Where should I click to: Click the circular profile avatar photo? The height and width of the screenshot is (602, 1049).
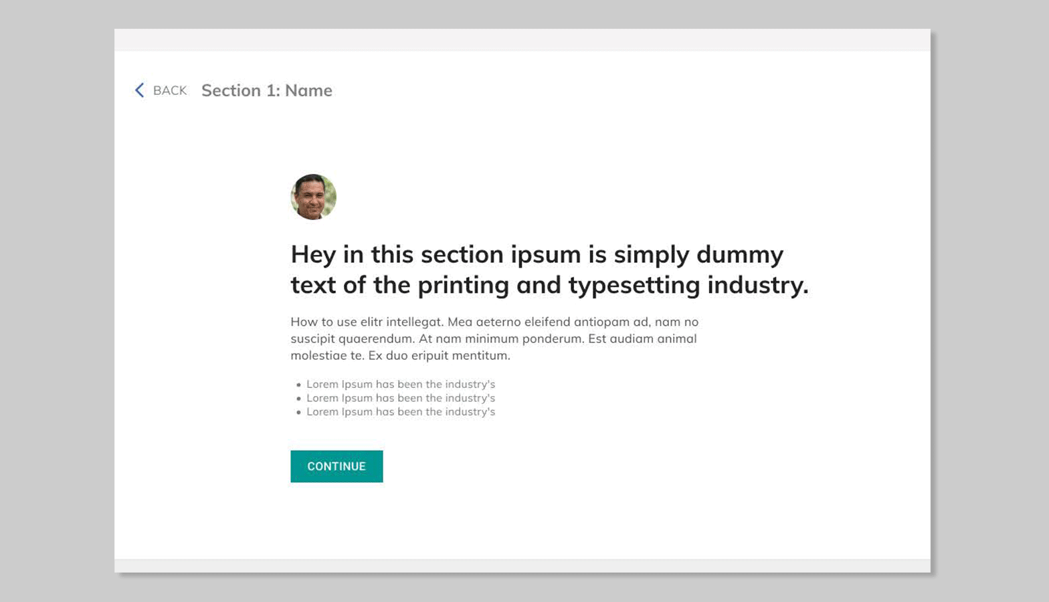[x=313, y=197]
